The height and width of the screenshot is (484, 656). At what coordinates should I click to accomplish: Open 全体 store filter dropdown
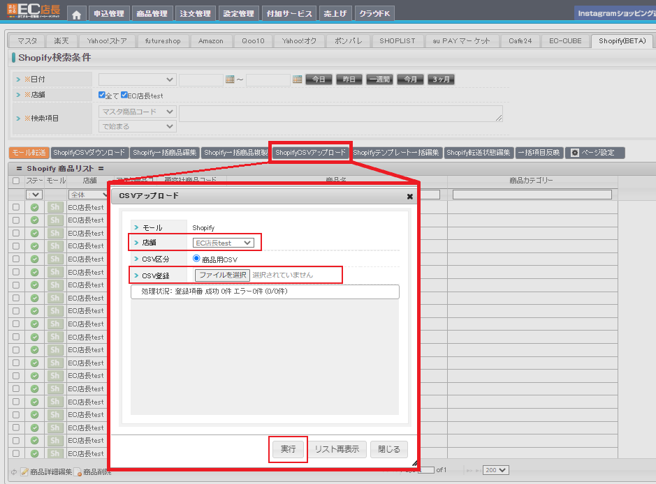(88, 195)
